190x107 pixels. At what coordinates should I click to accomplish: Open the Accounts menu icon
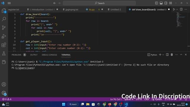tap(4, 84)
